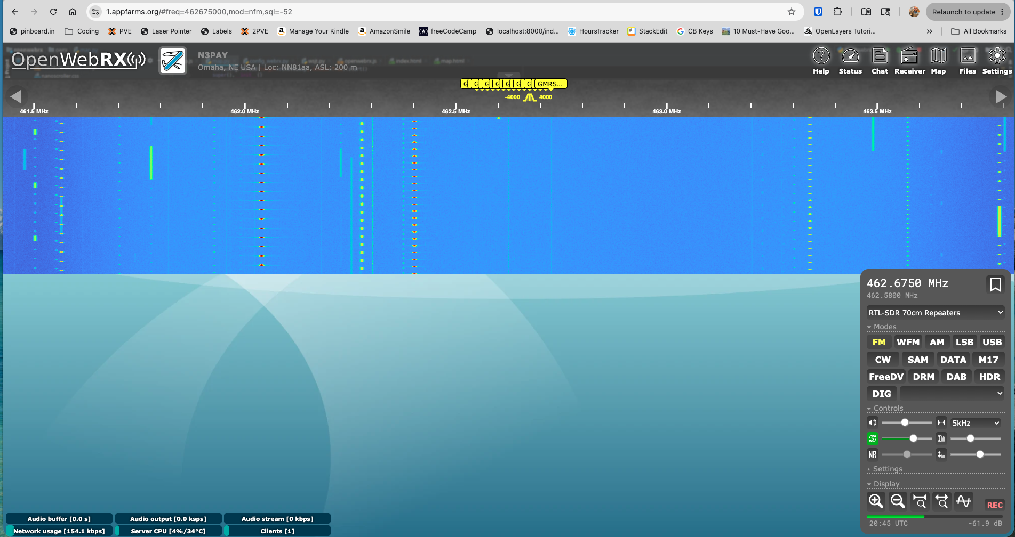Bookmark the current 462.6750 MHz frequency
Image resolution: width=1015 pixels, height=537 pixels.
click(995, 284)
